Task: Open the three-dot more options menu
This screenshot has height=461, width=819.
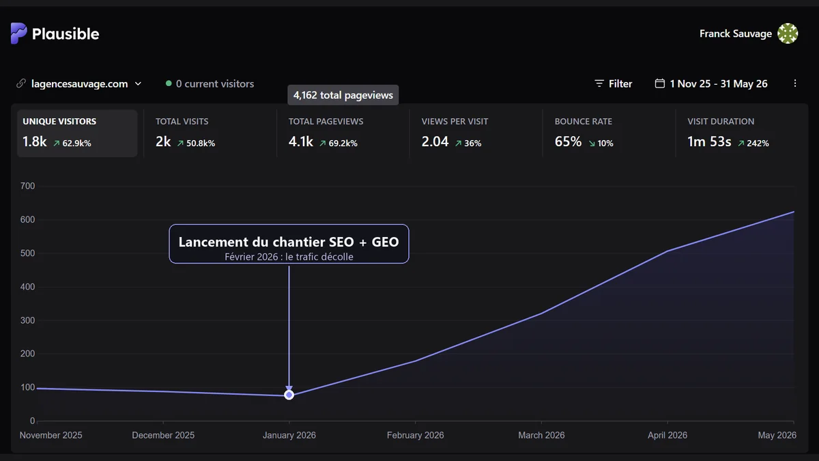Action: pos(795,83)
